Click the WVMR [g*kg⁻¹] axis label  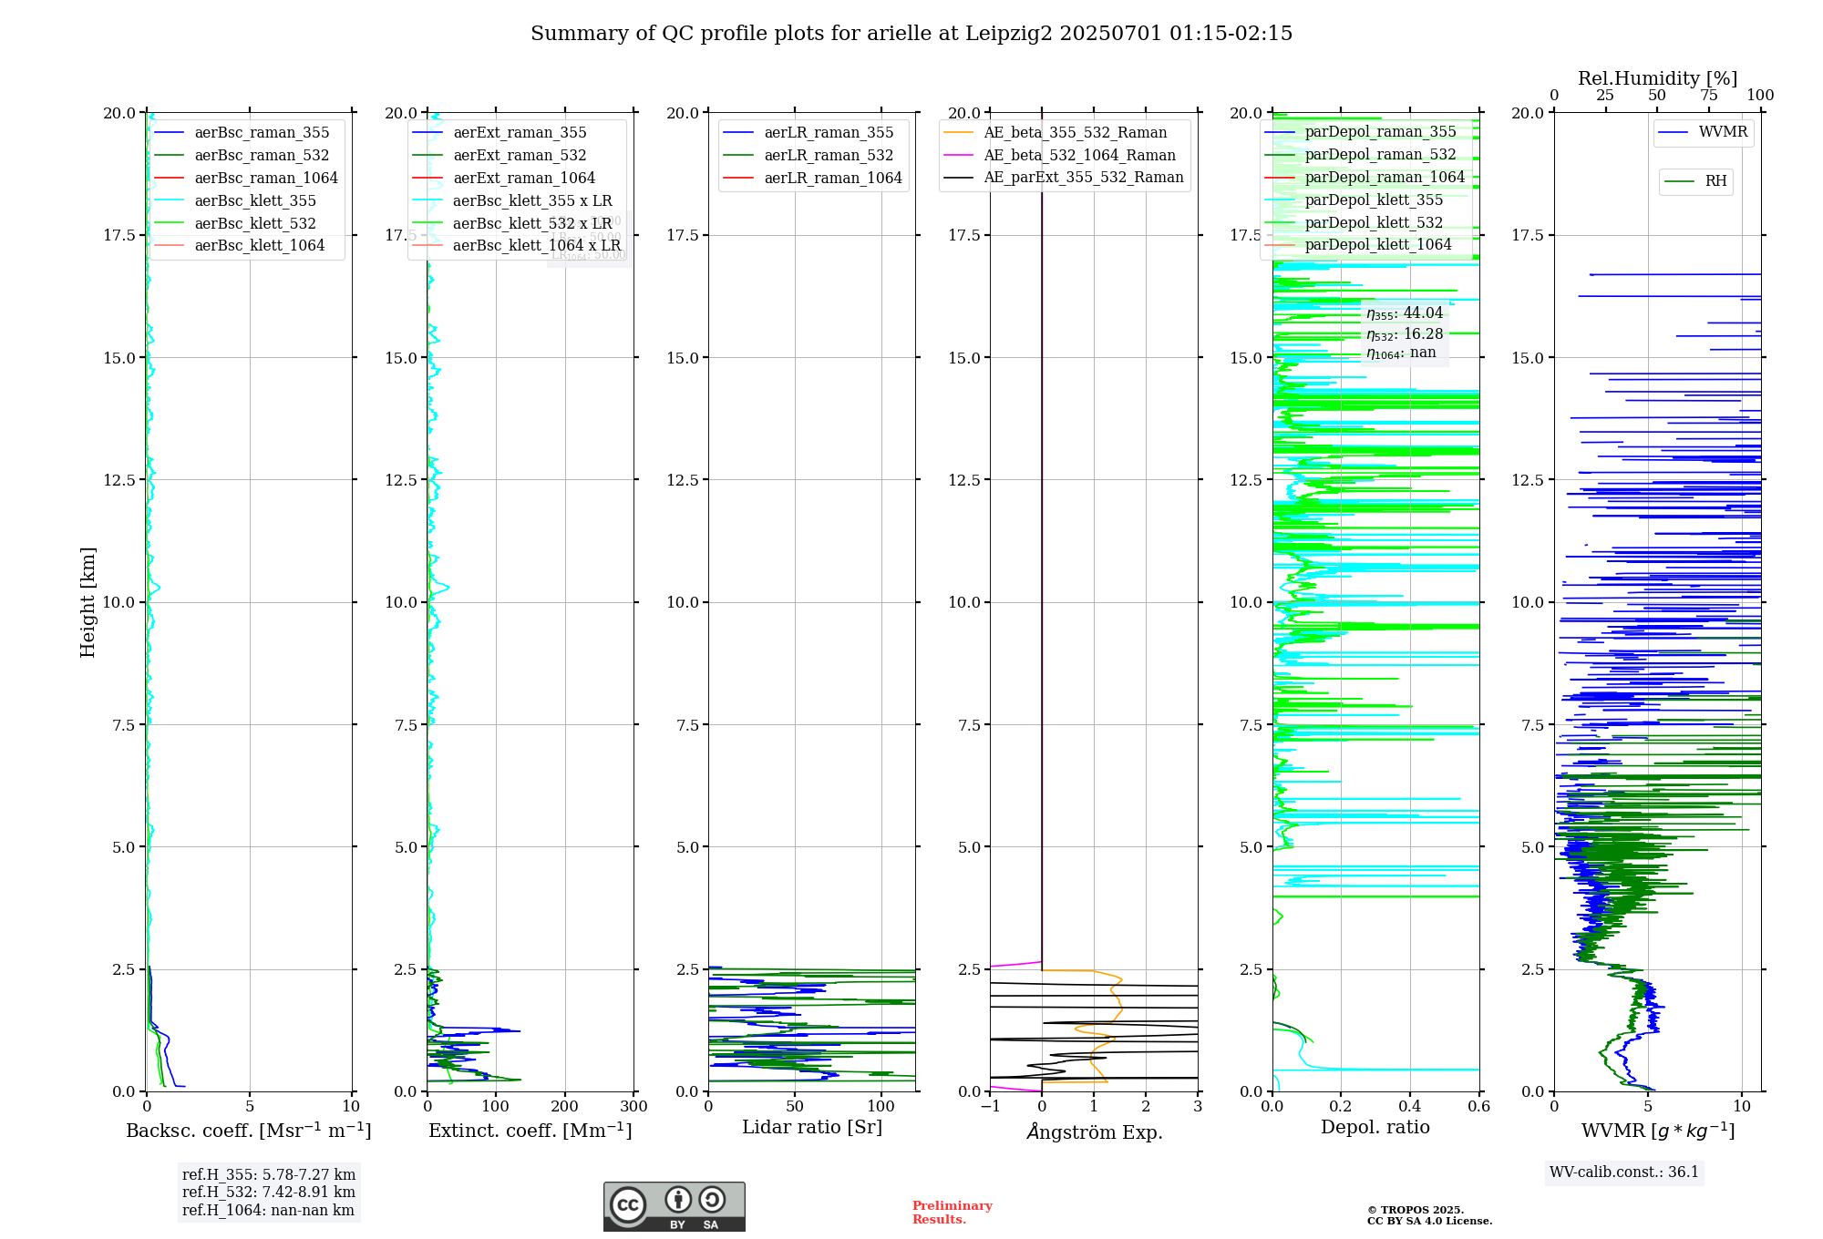(x=1658, y=1131)
